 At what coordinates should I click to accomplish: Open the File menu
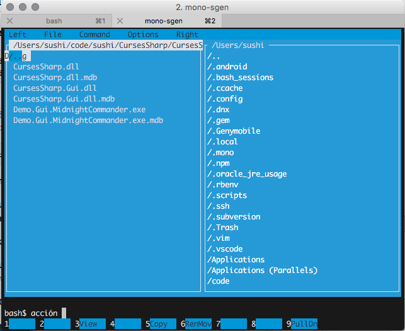point(53,35)
